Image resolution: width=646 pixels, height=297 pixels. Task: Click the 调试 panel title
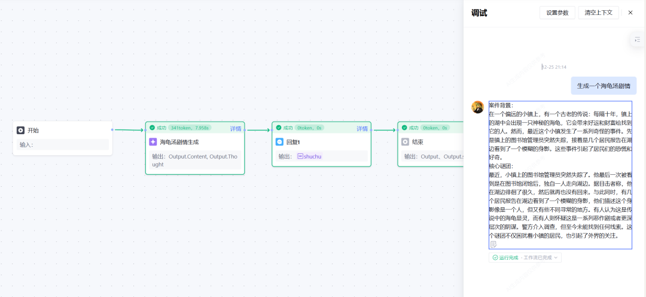(479, 13)
